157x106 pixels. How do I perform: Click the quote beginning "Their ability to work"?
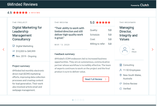pyautogui.click(x=69, y=33)
